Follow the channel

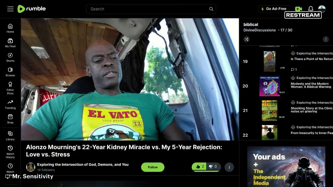coord(153,167)
